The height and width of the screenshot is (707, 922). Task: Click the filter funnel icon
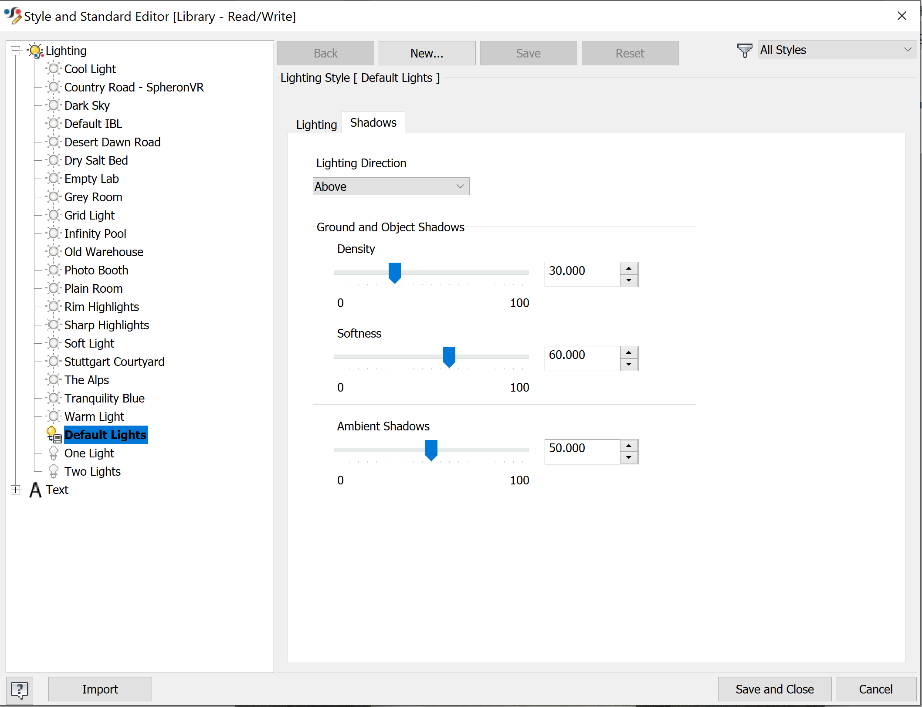(x=744, y=51)
